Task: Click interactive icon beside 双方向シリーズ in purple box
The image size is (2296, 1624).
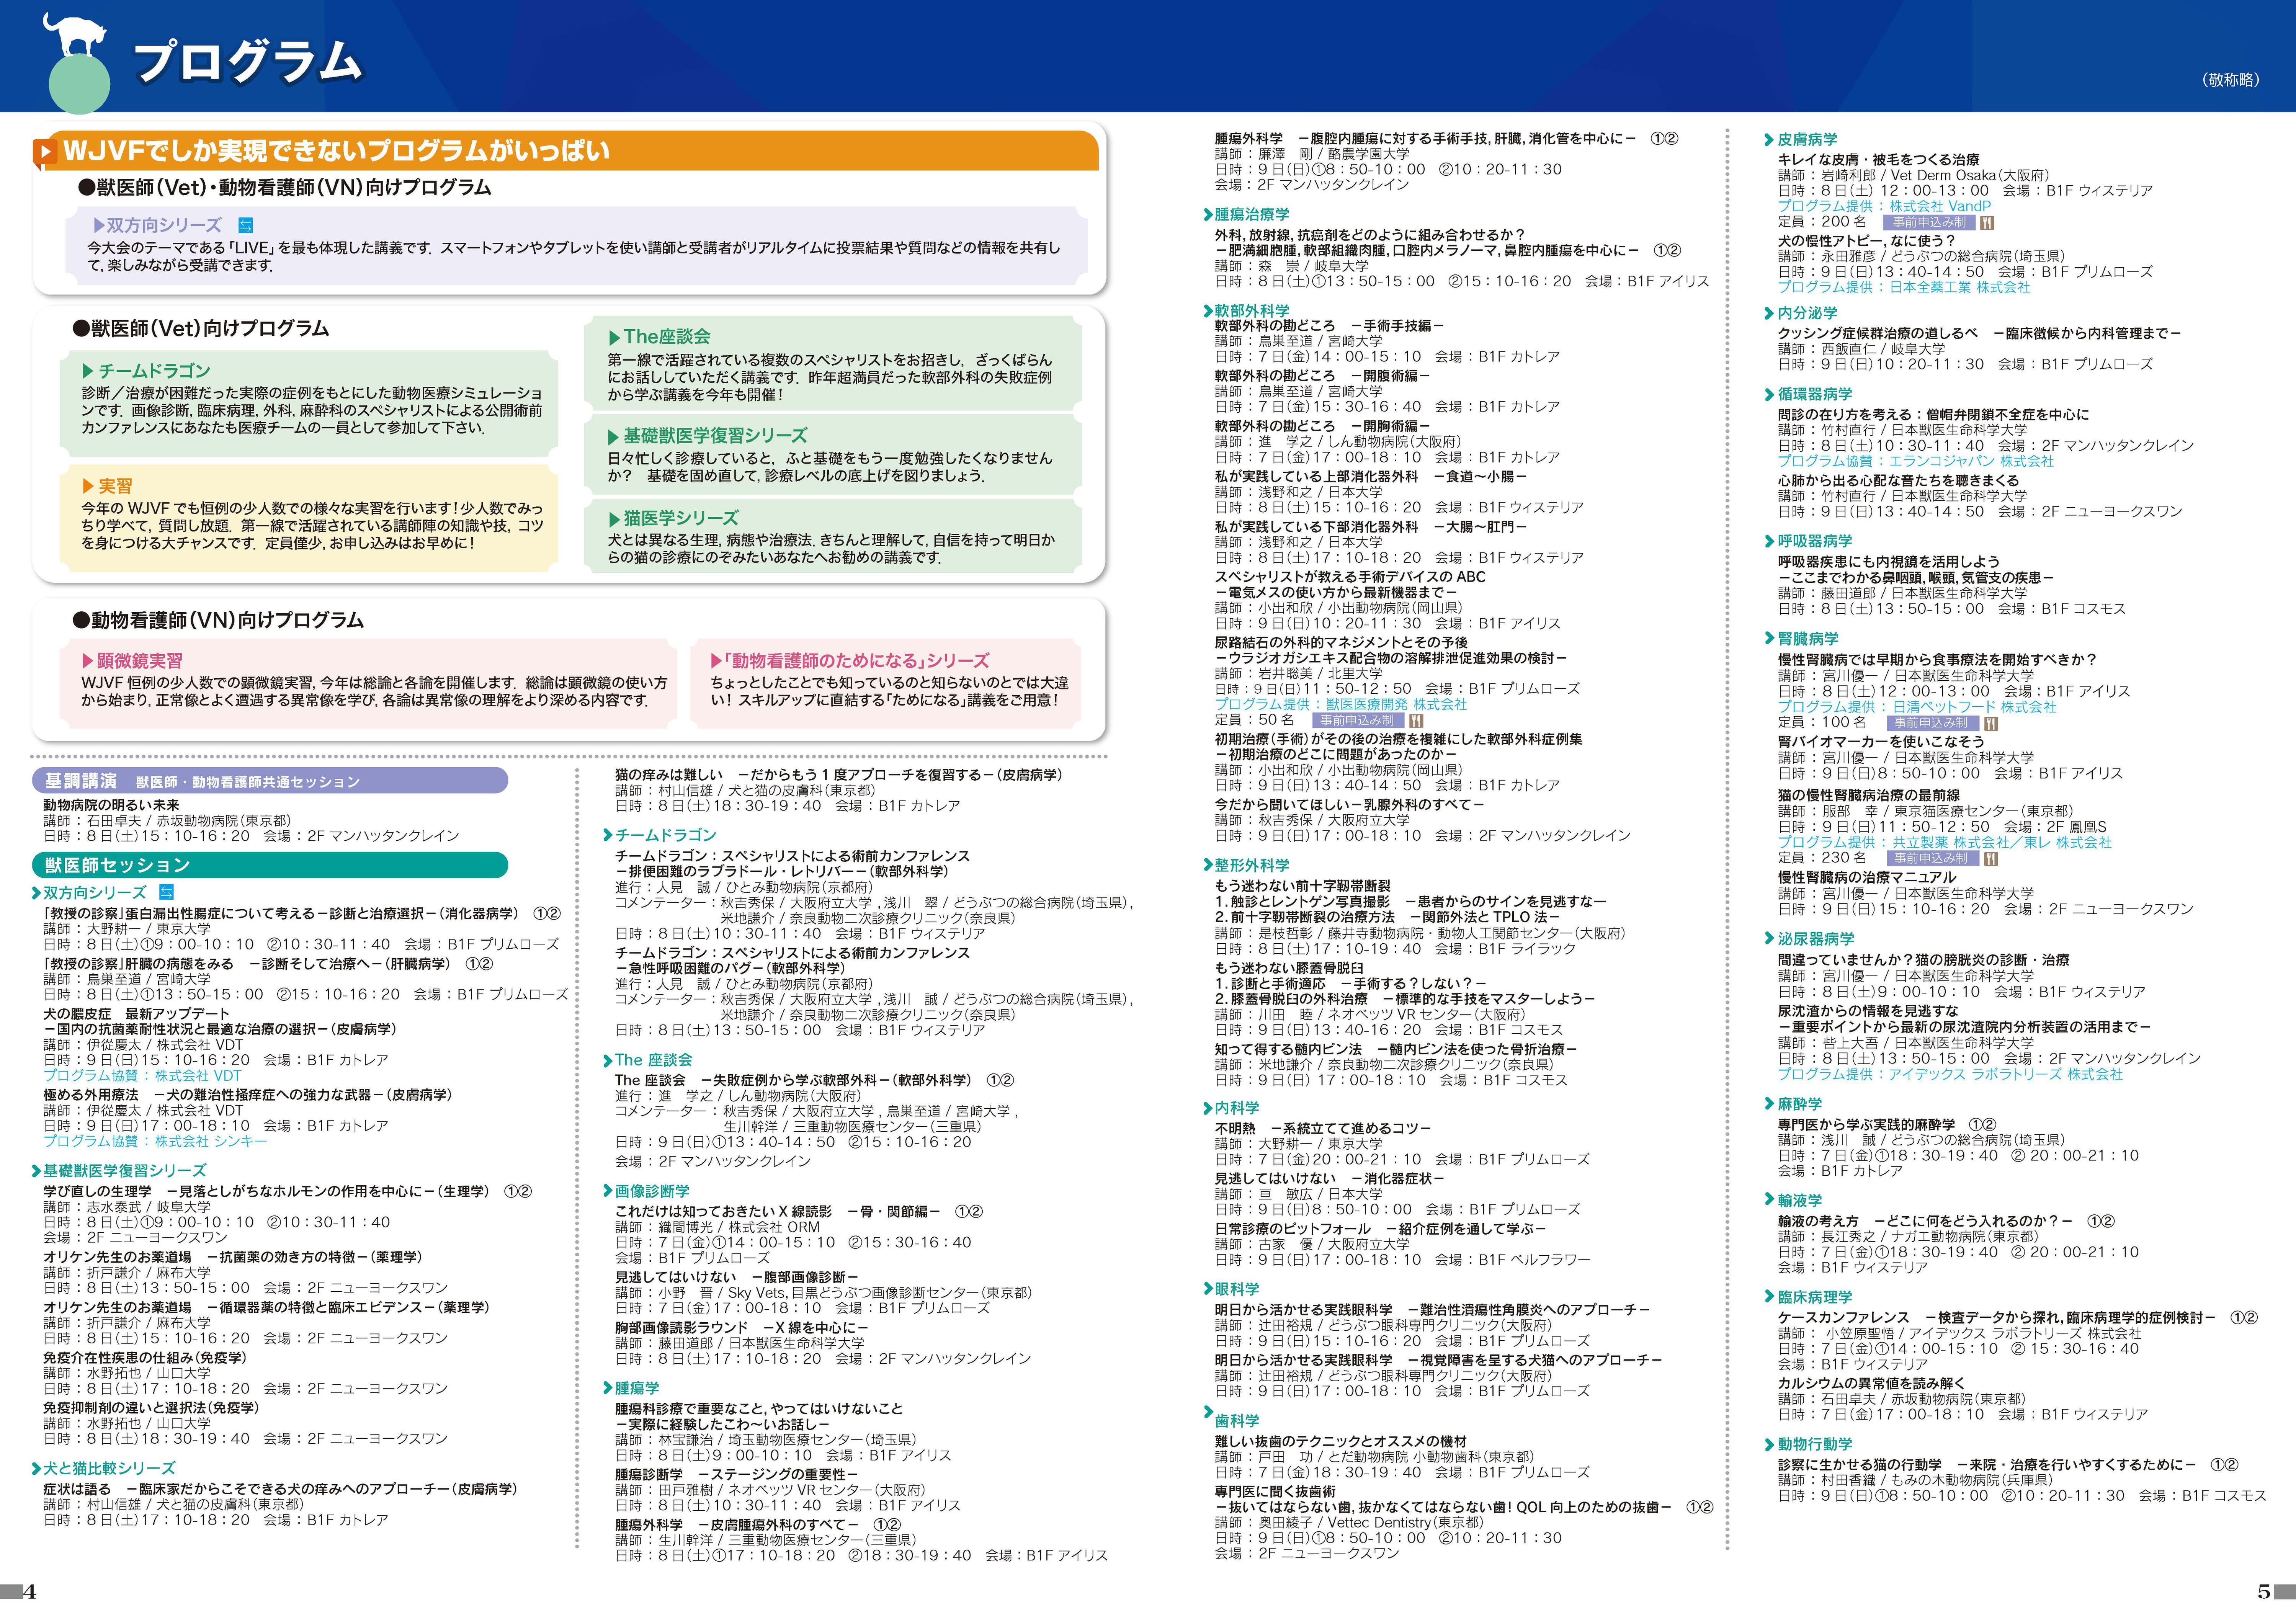Action: point(245,226)
